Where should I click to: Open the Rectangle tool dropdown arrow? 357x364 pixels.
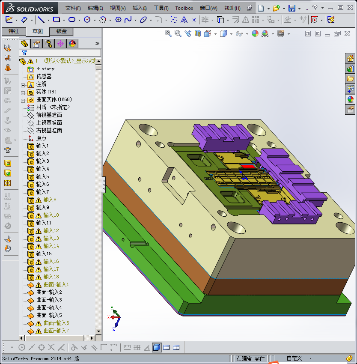64,20
